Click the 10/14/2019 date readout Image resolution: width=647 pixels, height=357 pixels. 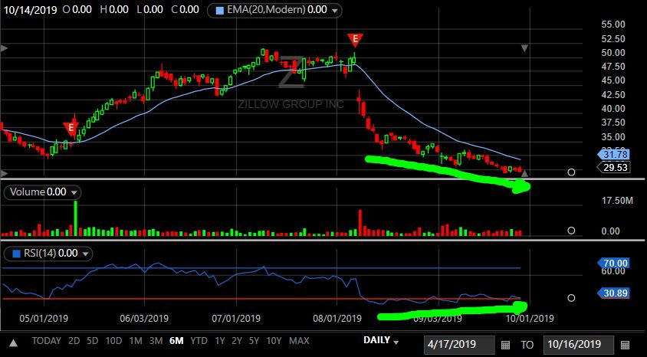30,10
